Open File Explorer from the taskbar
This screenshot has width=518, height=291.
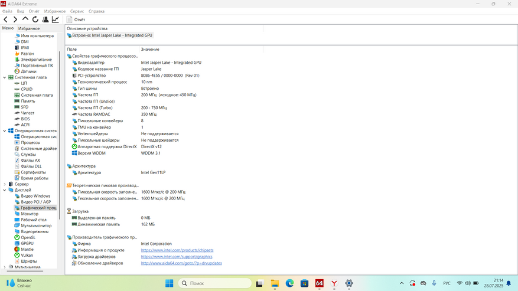click(275, 283)
